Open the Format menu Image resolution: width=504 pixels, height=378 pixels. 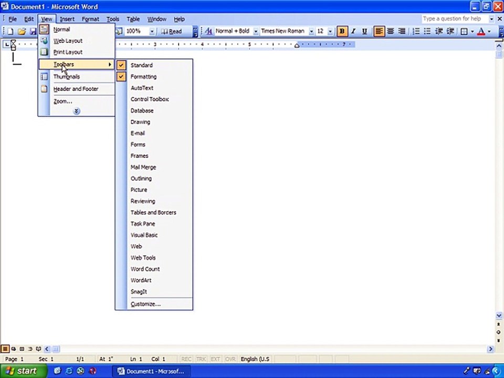point(90,19)
